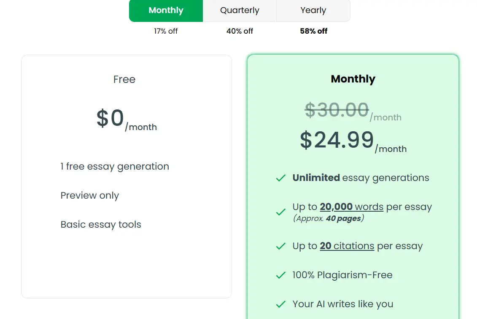The width and height of the screenshot is (477, 319).
Task: Click the checkmark beside 20 citations per essay
Action: coord(281,246)
